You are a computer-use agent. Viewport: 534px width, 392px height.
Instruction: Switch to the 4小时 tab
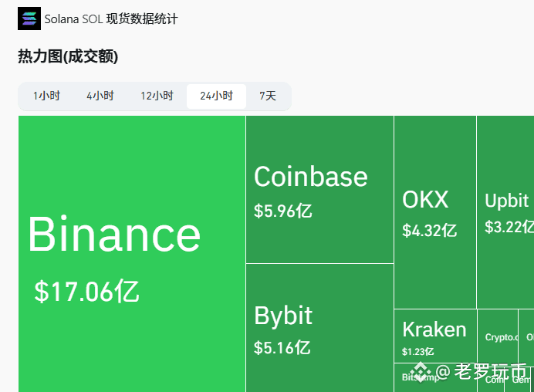coord(100,96)
